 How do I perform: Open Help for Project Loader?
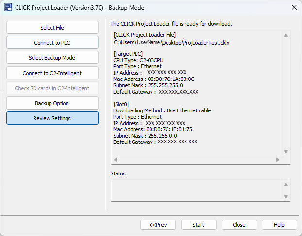click(x=279, y=225)
